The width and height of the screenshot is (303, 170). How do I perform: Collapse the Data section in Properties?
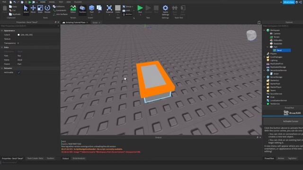click(2, 47)
